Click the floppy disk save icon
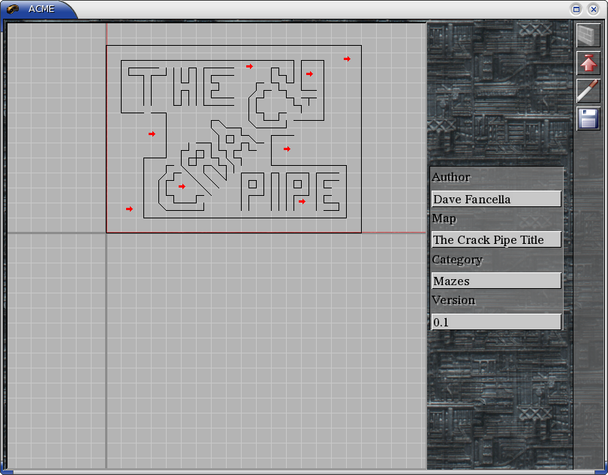The height and width of the screenshot is (475, 608). [588, 119]
